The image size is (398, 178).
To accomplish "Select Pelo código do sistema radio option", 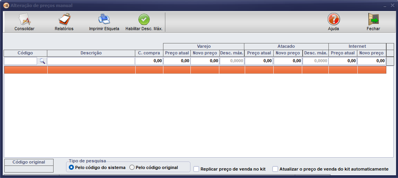I will (71, 167).
